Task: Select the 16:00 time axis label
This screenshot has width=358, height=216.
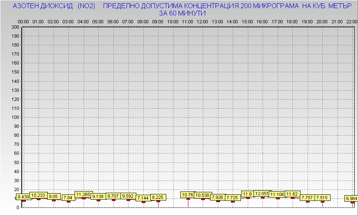Action: click(x=263, y=21)
